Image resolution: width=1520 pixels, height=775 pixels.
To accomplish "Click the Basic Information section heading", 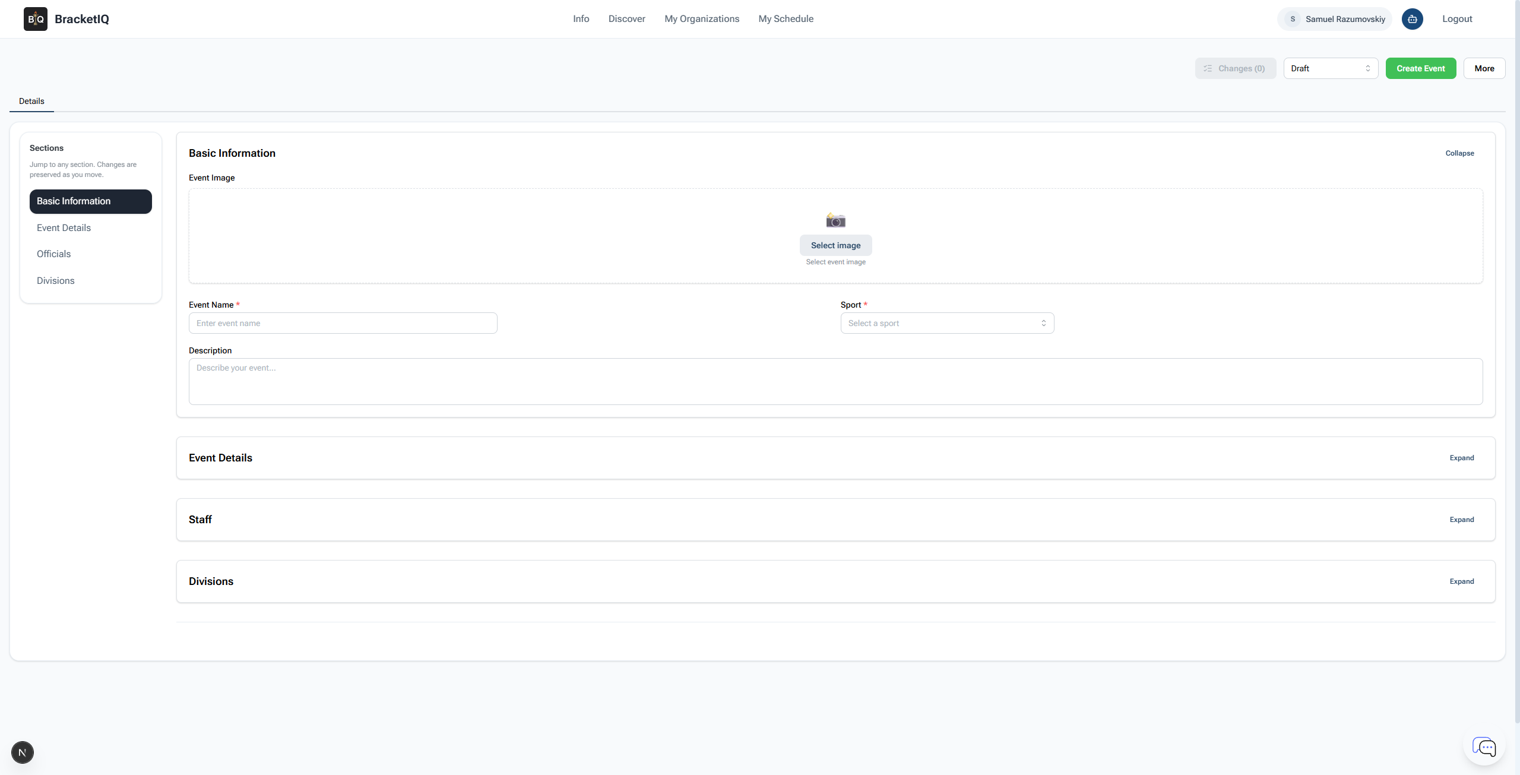I will [x=232, y=153].
